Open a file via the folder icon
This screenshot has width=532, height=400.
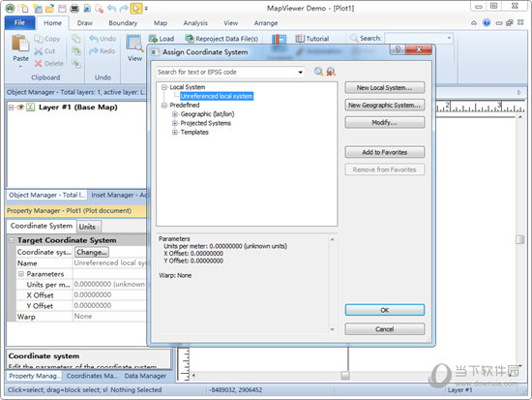point(49,8)
